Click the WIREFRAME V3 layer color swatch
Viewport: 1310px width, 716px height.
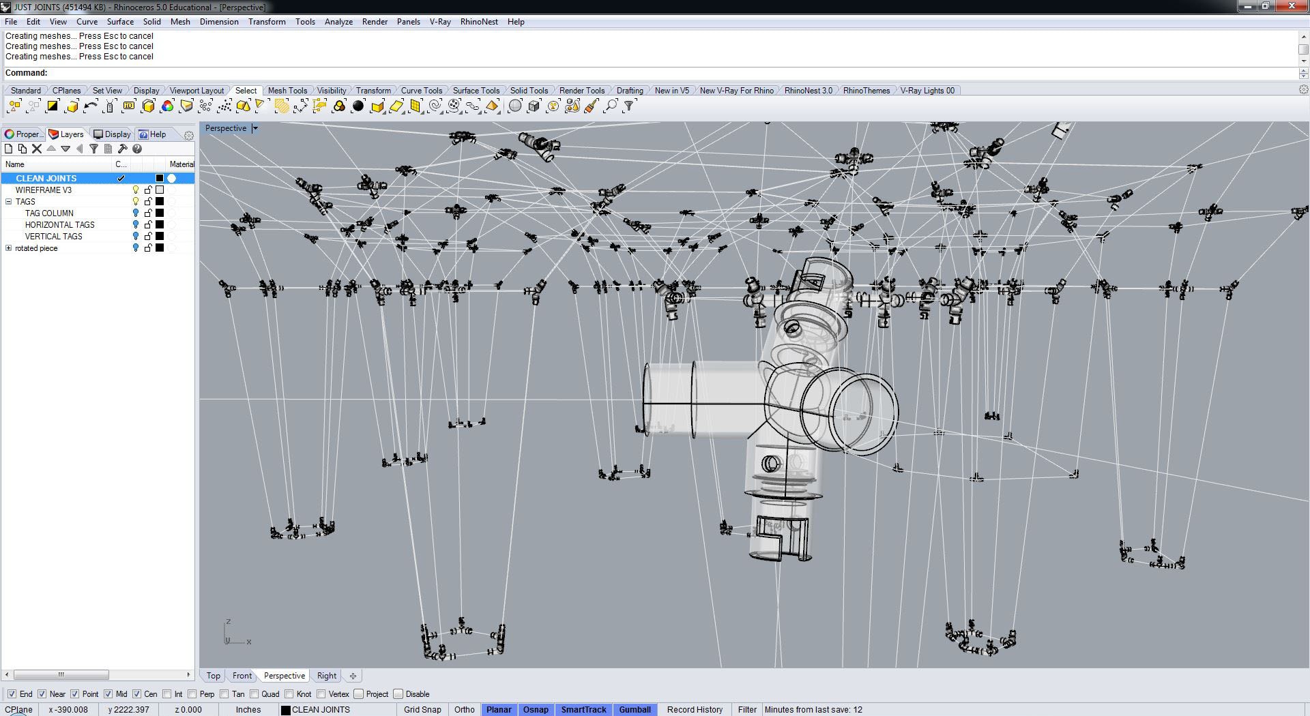pyautogui.click(x=160, y=190)
